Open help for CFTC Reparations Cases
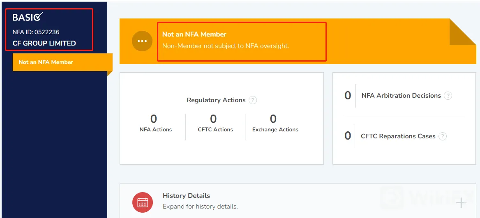The image size is (480, 218). coord(442,136)
